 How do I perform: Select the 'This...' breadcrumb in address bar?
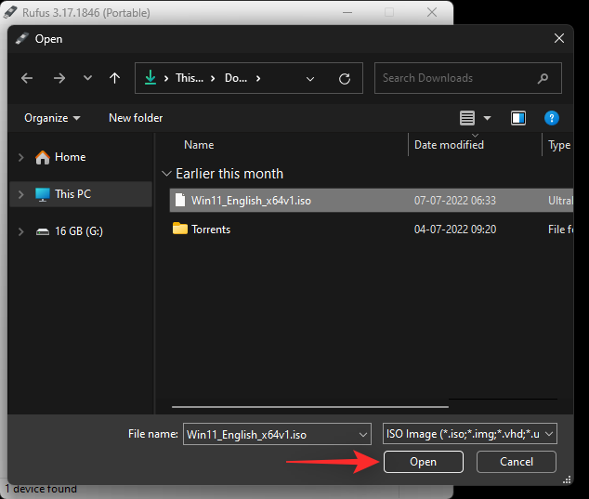coord(190,78)
